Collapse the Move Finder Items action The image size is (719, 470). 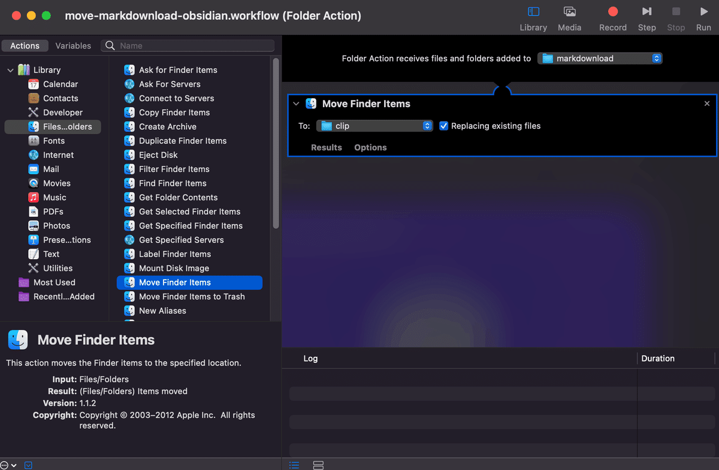click(296, 104)
